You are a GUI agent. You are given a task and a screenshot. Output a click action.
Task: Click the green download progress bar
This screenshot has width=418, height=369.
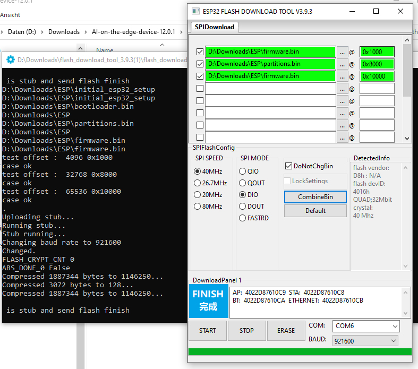click(300, 351)
